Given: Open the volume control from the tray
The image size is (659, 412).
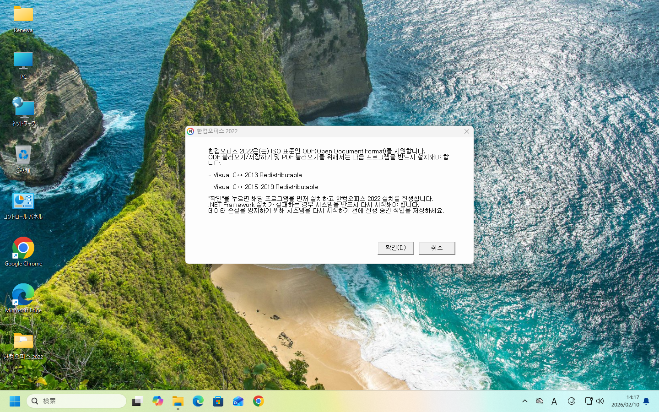Looking at the screenshot, I should (600, 401).
